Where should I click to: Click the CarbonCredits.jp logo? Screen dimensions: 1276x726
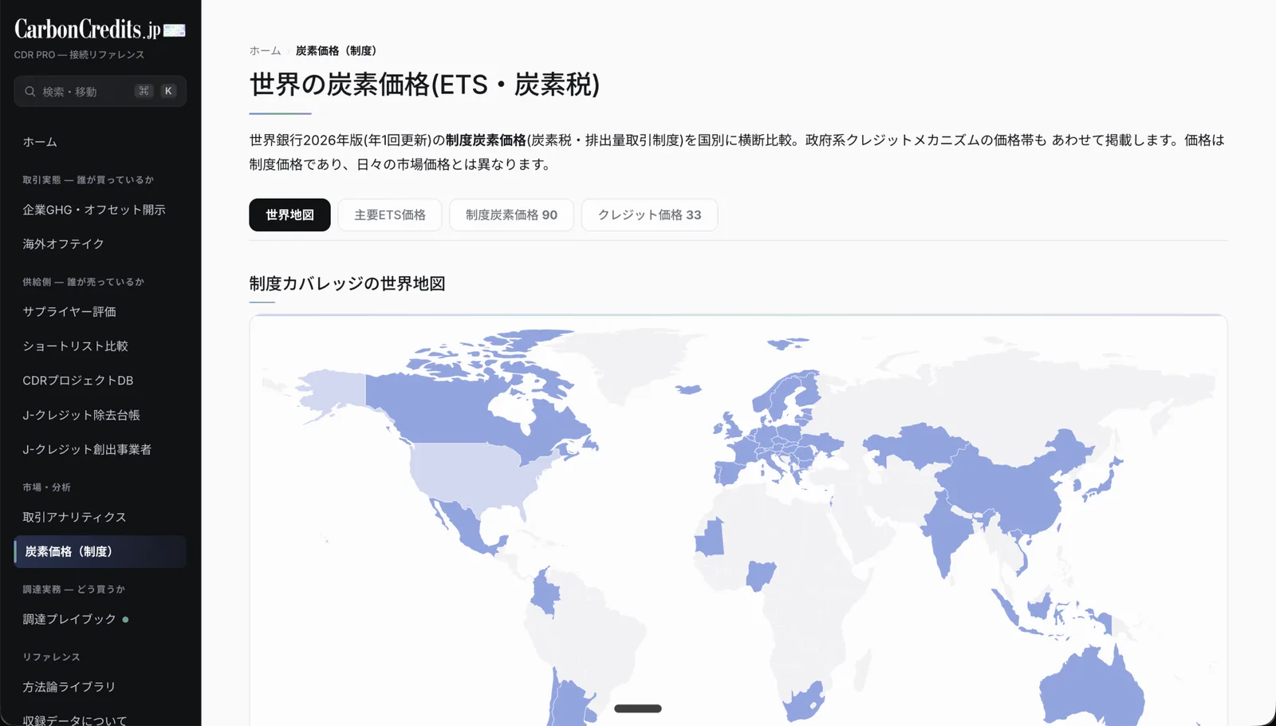pos(100,30)
